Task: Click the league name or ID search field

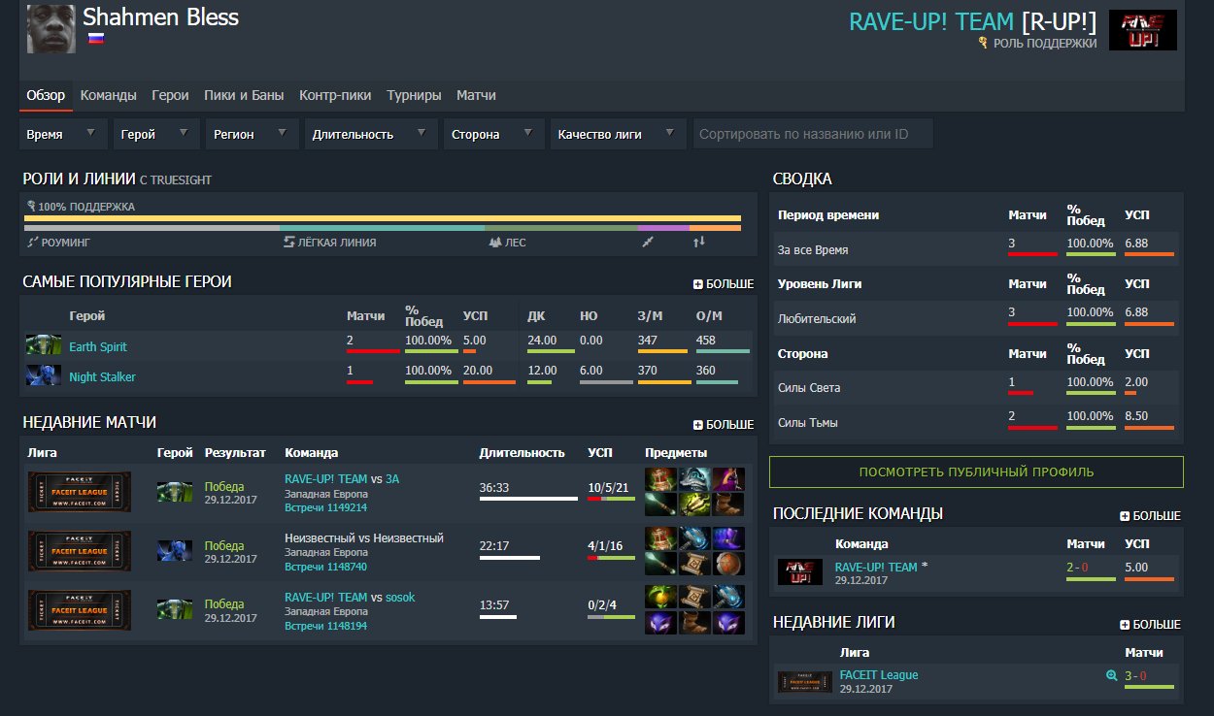Action: (812, 134)
